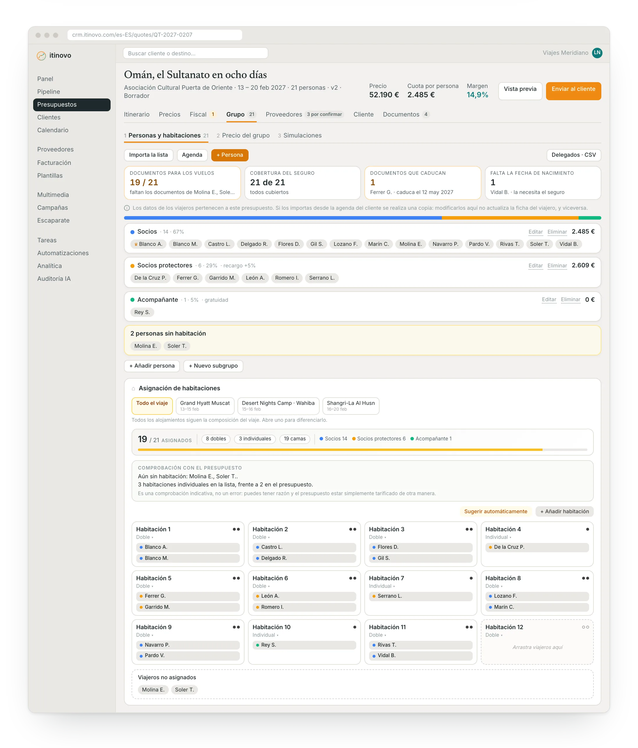The width and height of the screenshot is (638, 748).
Task: Click the occupancy dot on Habitación 4
Action: 588,529
